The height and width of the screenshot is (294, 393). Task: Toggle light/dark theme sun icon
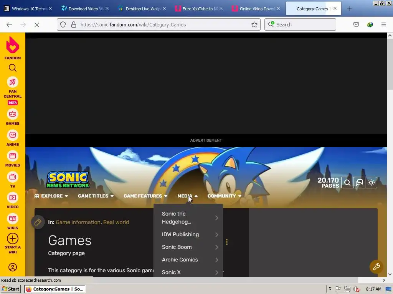(x=371, y=183)
